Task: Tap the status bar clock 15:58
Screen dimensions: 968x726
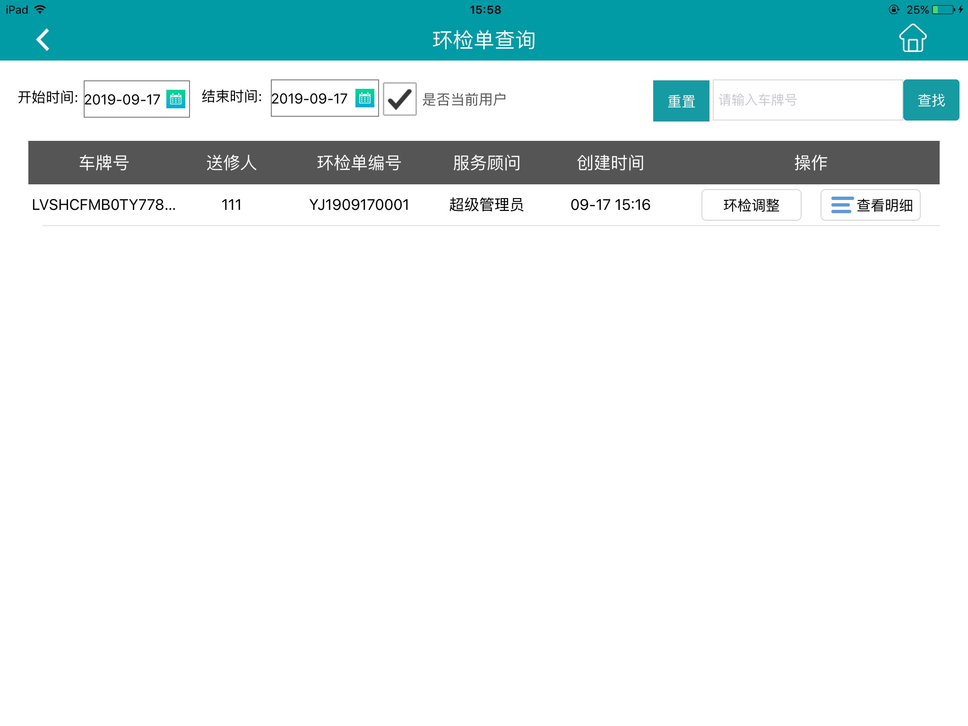Action: (485, 9)
